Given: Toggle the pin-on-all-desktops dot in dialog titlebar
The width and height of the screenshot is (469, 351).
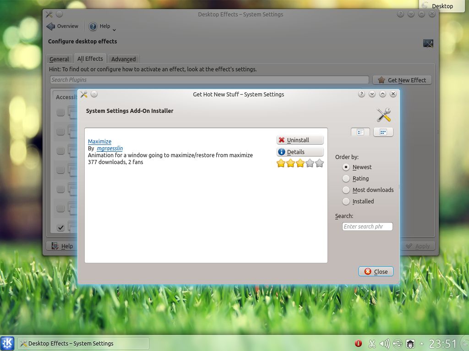Looking at the screenshot, I should pyautogui.click(x=94, y=94).
